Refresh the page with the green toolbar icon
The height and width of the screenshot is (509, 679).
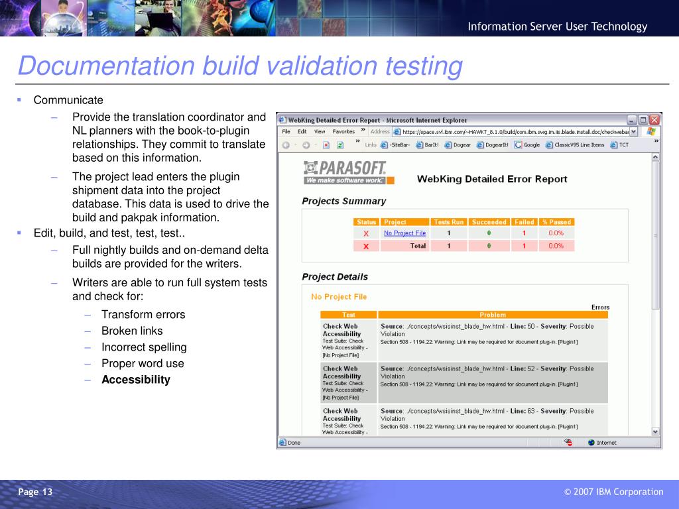tap(340, 145)
